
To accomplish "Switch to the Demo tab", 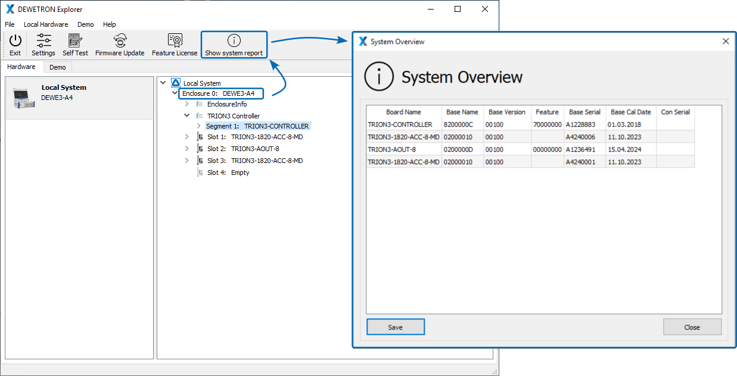I will pos(58,67).
